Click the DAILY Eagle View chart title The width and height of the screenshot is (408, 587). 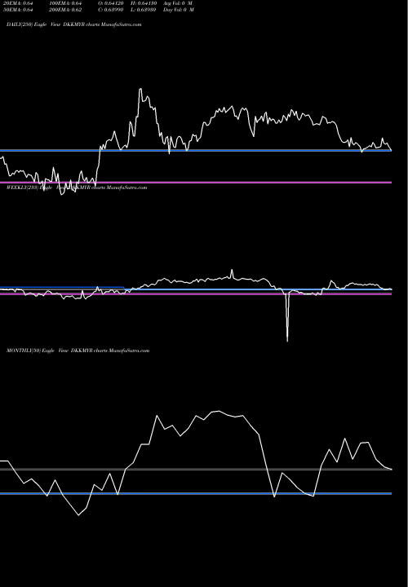tap(74, 24)
